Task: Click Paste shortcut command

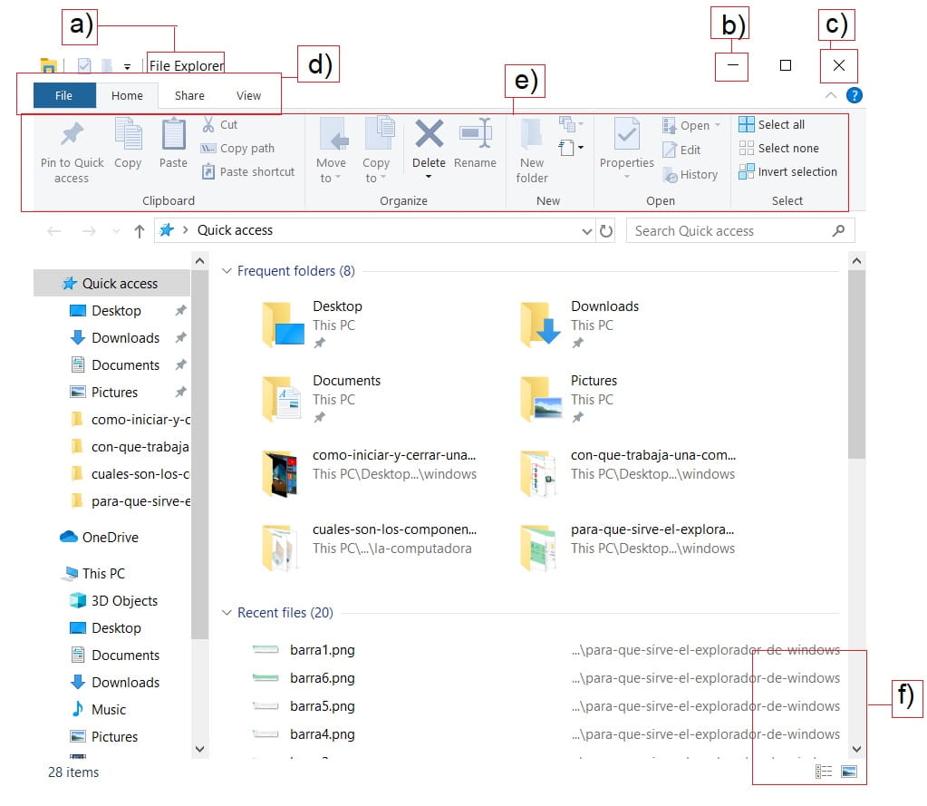Action: (x=248, y=172)
